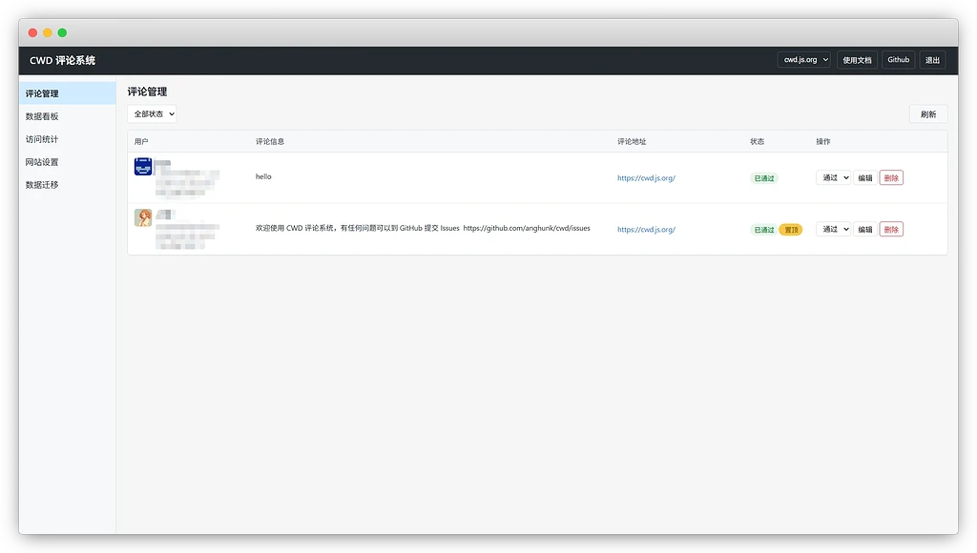This screenshot has width=977, height=553.
Task: Click the 刷新 refresh button
Action: (x=928, y=114)
